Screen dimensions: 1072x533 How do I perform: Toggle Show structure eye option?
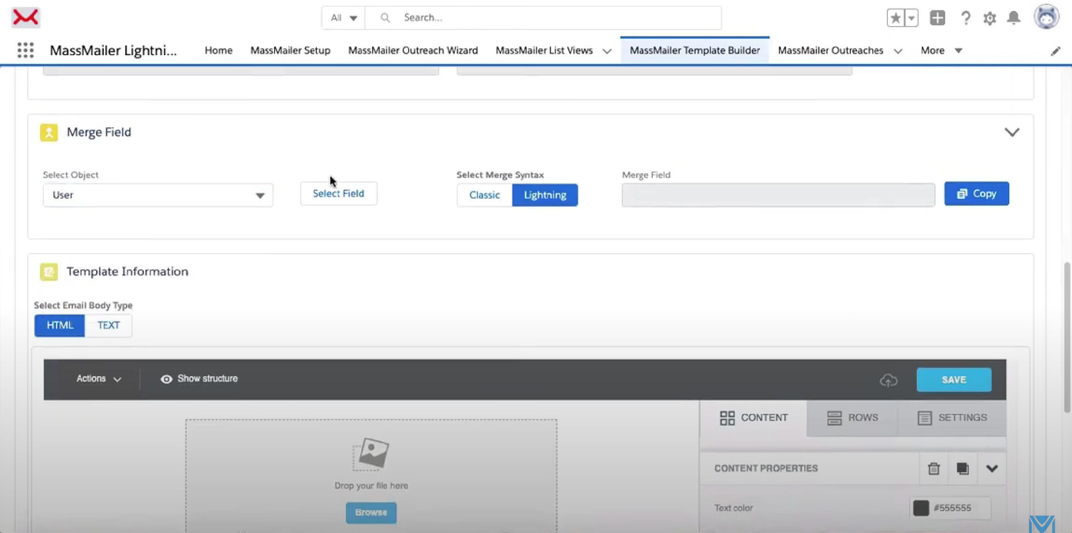click(199, 379)
